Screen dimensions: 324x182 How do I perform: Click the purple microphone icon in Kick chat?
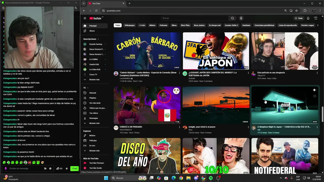(6, 169)
